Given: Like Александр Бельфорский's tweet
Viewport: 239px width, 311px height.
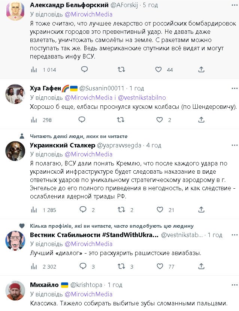Looking at the screenshot, I should pos(158,69).
